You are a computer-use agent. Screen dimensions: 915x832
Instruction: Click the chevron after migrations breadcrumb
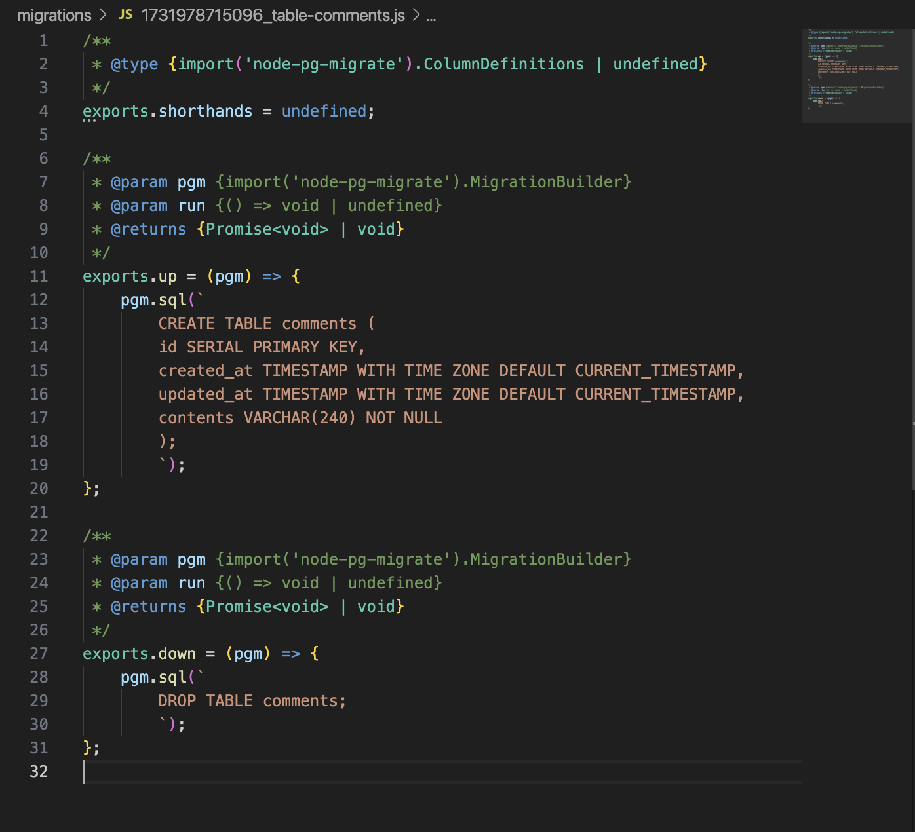[103, 15]
